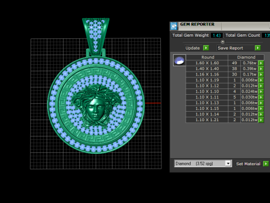Click the round slider knob below gem weight
The width and height of the screenshot is (270, 203).
pos(223,42)
